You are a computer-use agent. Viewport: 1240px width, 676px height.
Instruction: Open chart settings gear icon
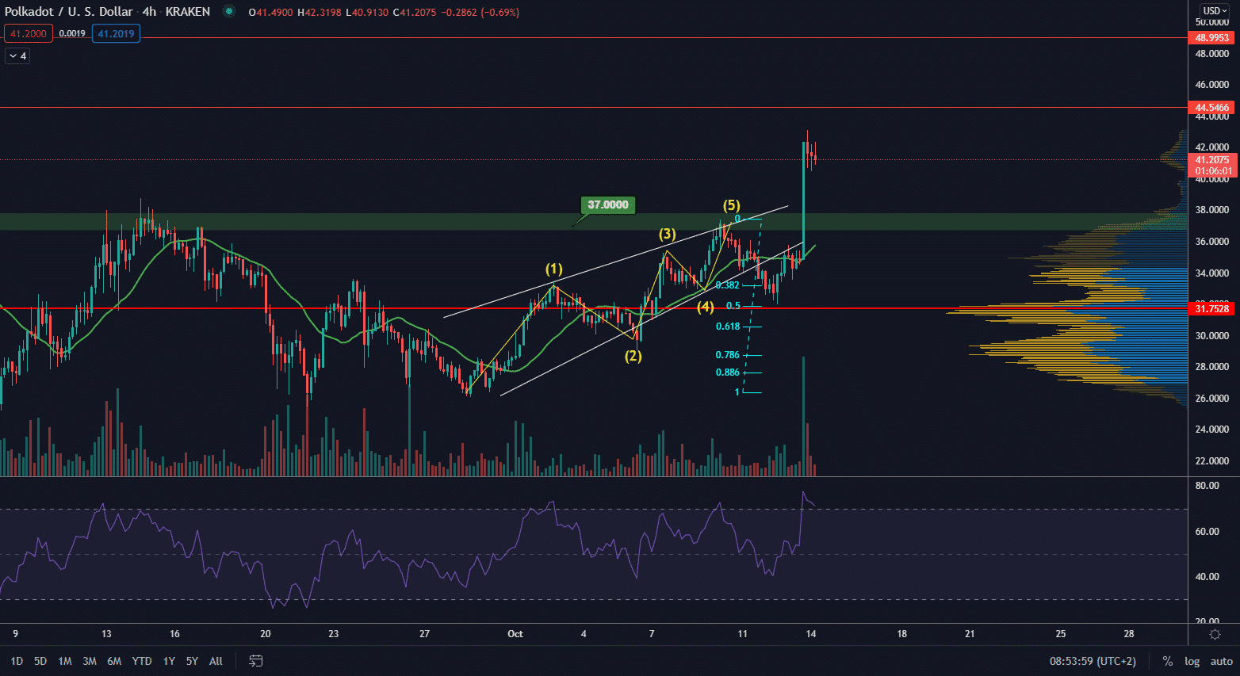coord(1214,634)
